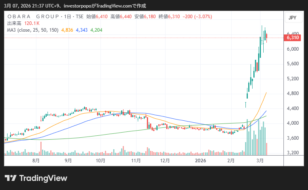The height and width of the screenshot is (190, 308).
Task: Select the 出来高 volume legend label
Action: coord(14,23)
